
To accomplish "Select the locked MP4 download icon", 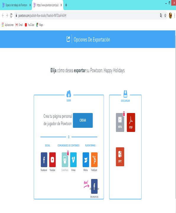I will pos(120,122).
